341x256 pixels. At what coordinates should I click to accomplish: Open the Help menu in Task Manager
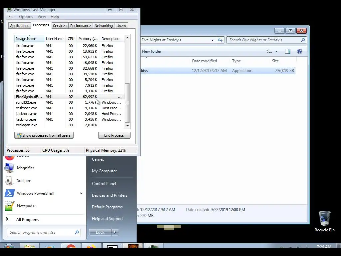click(55, 17)
